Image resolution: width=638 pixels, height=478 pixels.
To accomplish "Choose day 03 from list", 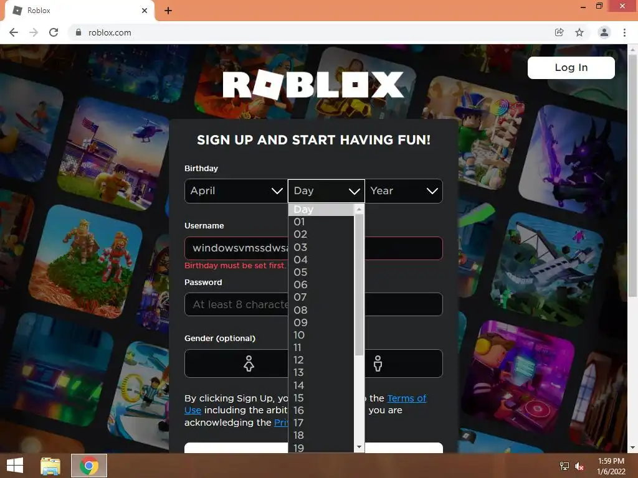I will tap(321, 247).
